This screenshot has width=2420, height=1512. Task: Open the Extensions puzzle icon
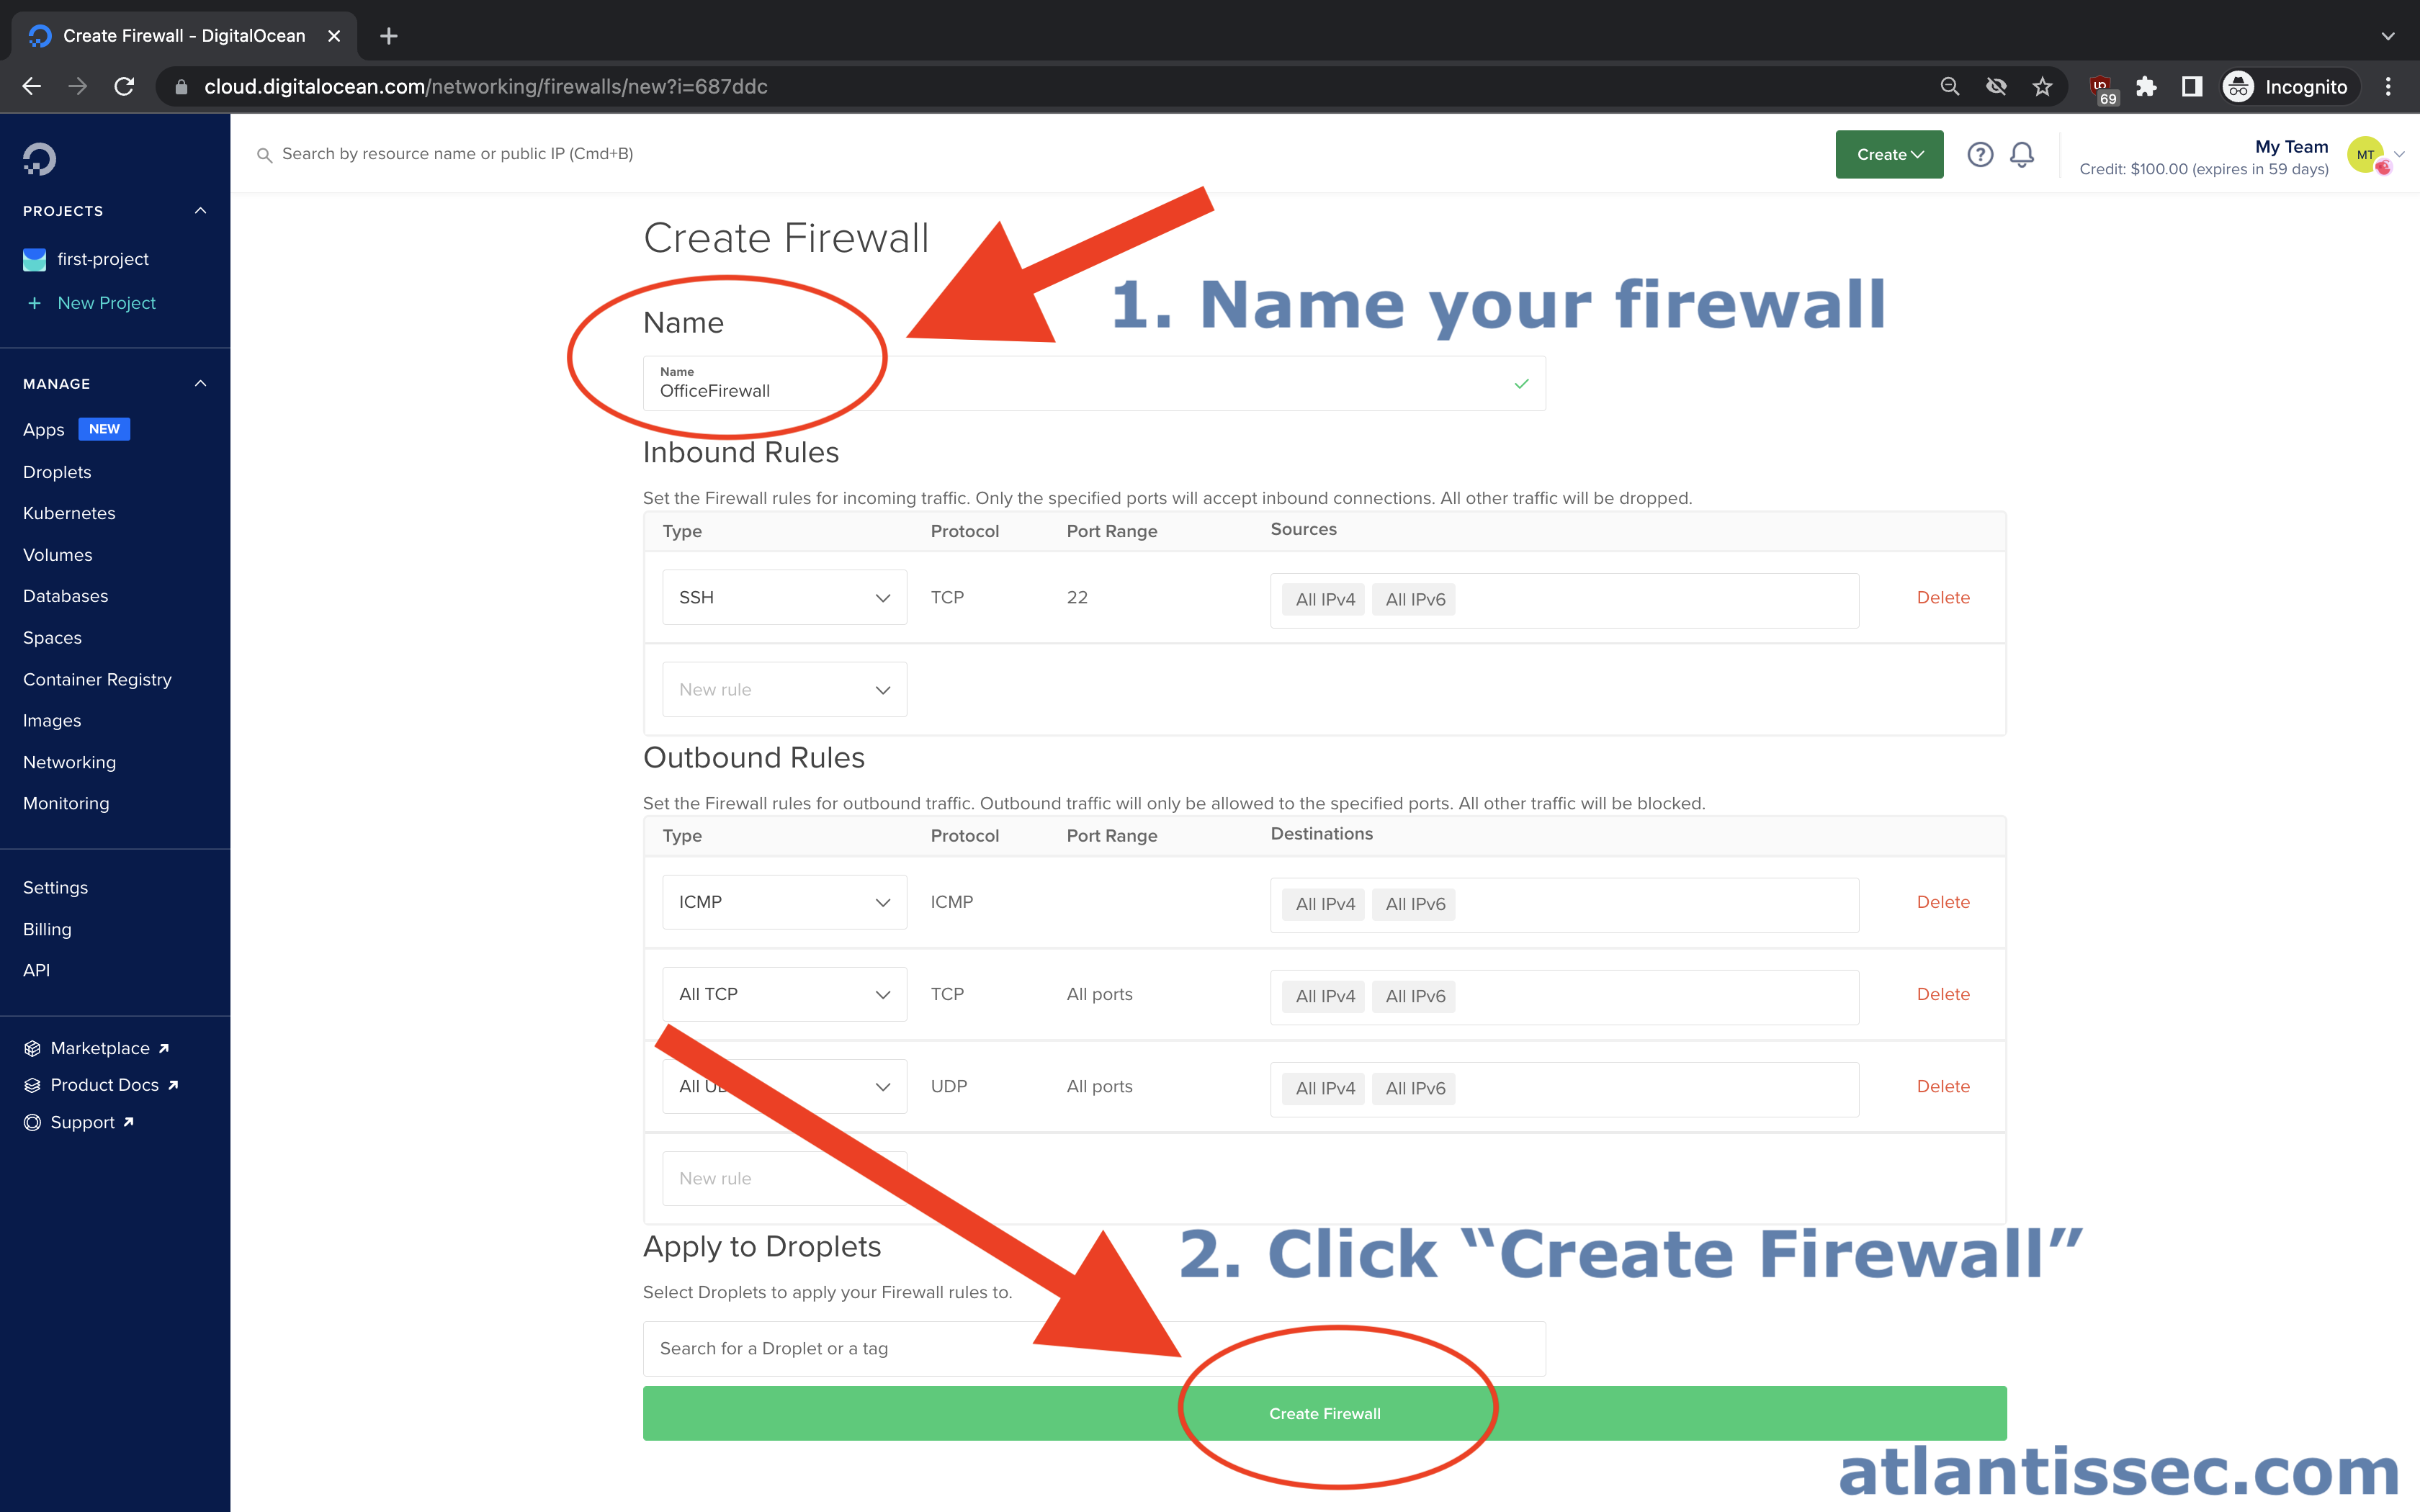pos(2146,87)
